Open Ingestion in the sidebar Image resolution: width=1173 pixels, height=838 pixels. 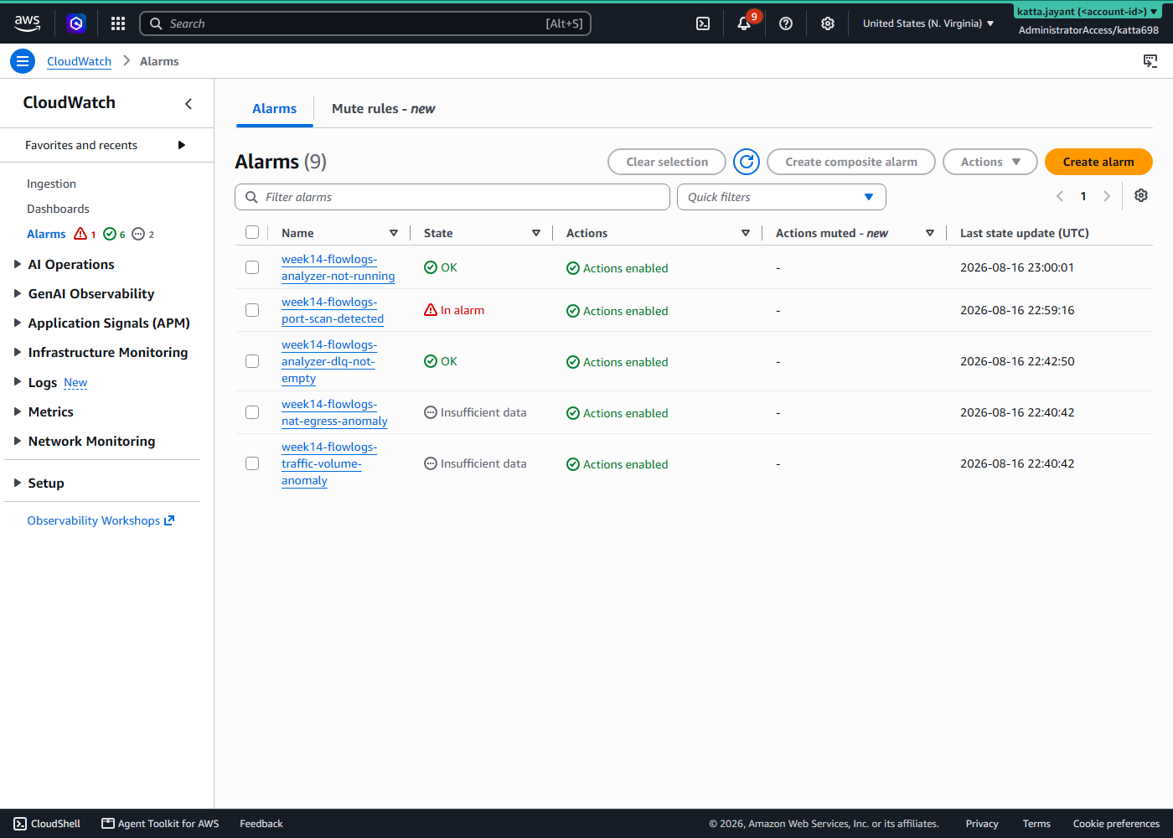[x=51, y=184]
